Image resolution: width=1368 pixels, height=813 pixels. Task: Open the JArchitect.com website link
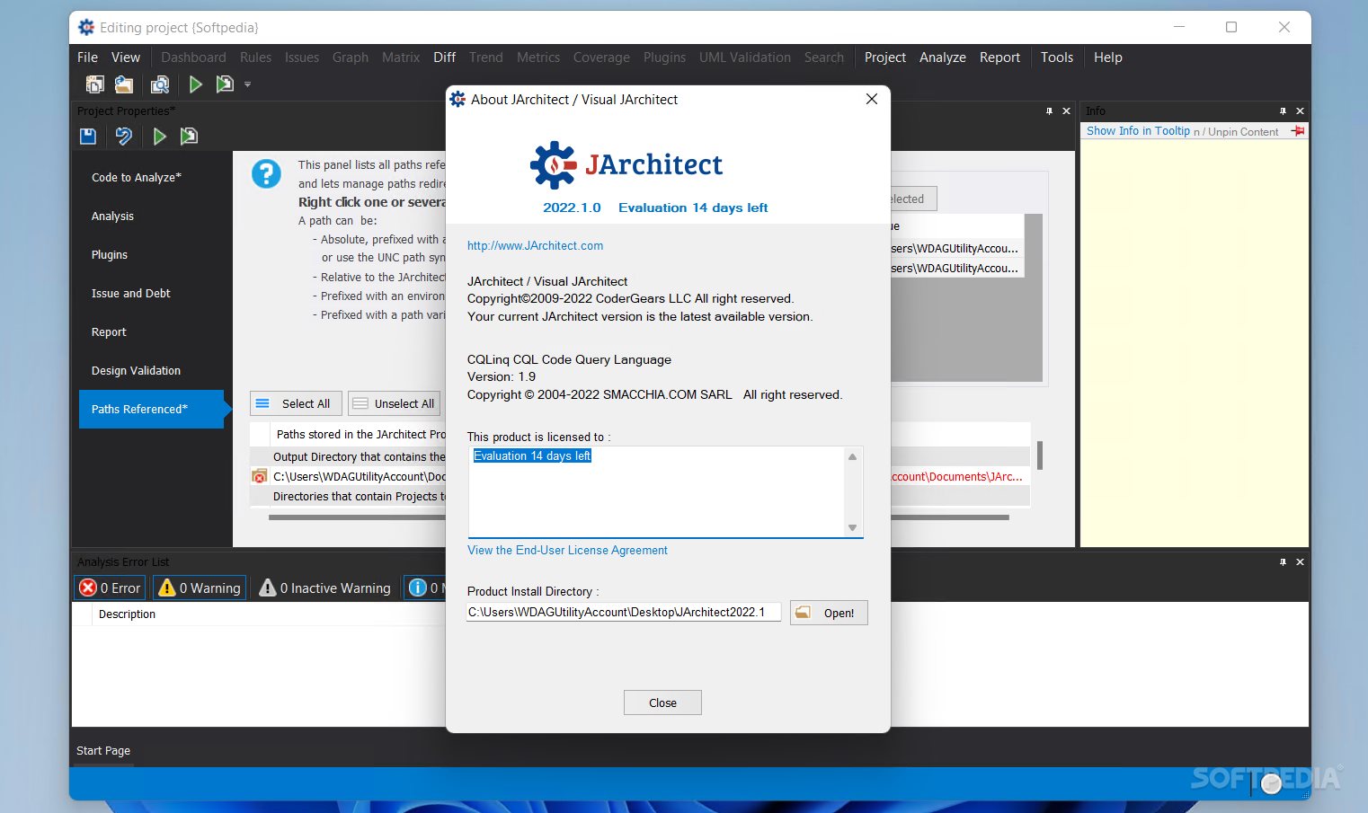tap(535, 246)
